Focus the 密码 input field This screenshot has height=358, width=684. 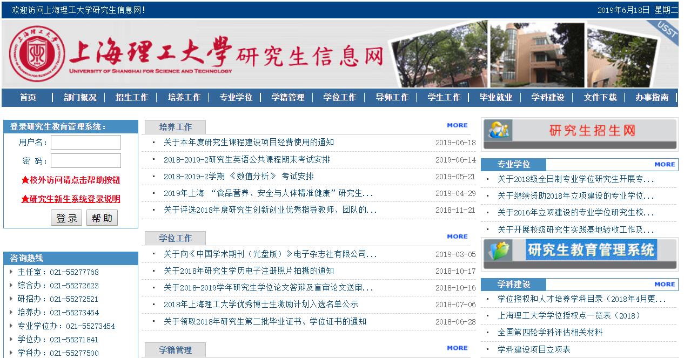click(x=86, y=161)
